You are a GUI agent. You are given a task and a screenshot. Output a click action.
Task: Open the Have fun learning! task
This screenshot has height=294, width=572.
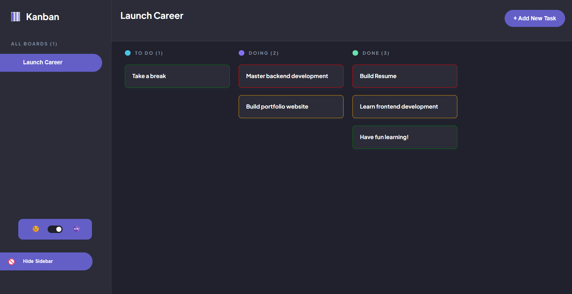click(x=405, y=137)
